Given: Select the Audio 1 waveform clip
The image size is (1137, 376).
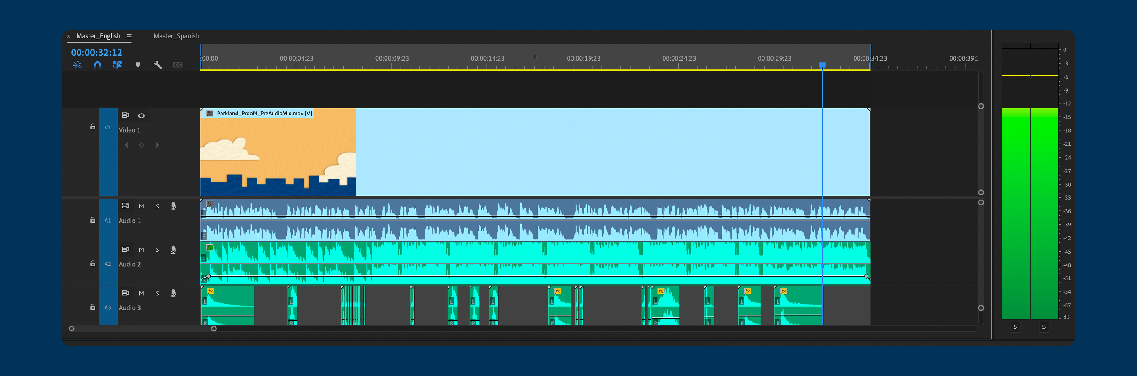Looking at the screenshot, I should click(535, 220).
